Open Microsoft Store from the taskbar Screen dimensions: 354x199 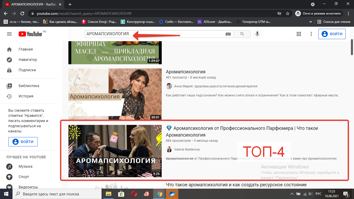click(x=121, y=194)
